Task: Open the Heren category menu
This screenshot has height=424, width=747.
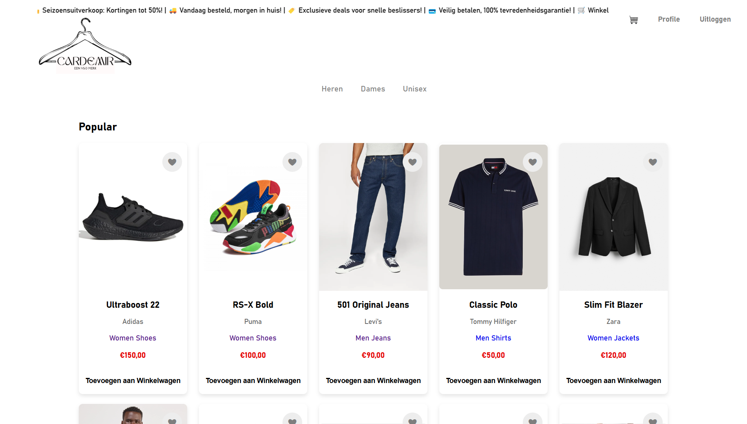Action: pyautogui.click(x=332, y=89)
